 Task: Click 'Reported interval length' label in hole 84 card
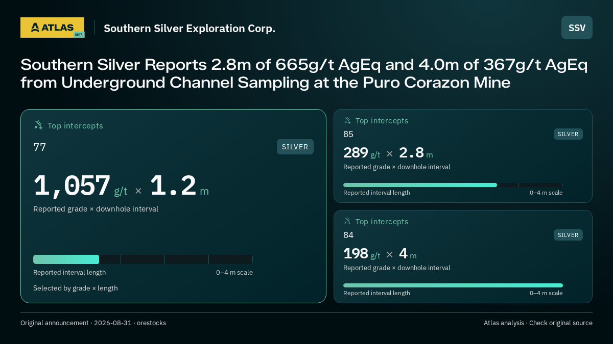coord(376,293)
